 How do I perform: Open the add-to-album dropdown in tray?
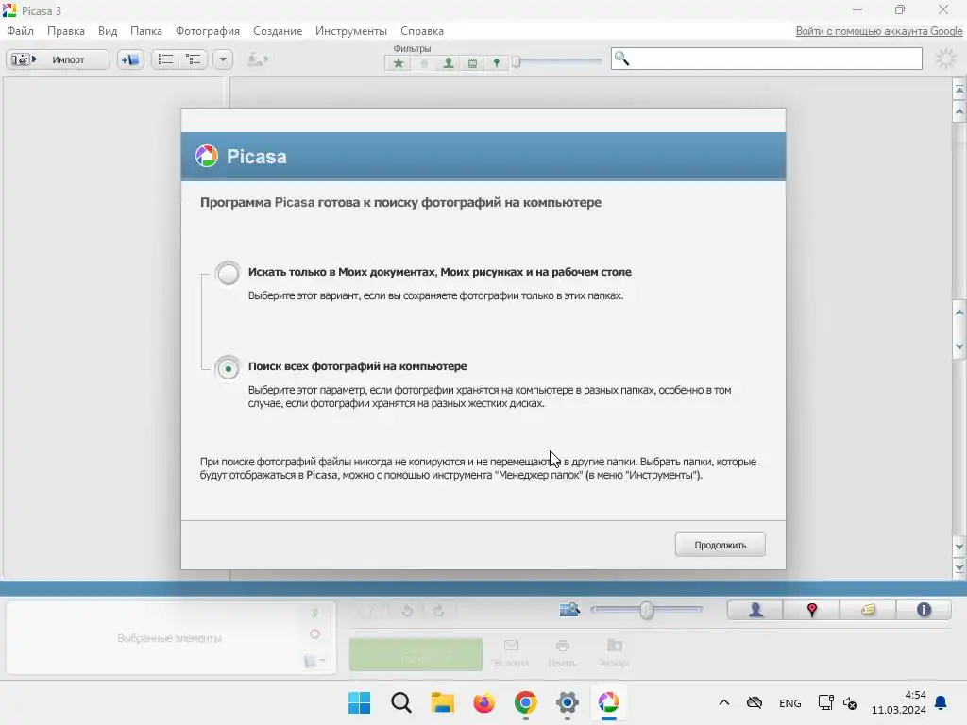pos(314,661)
